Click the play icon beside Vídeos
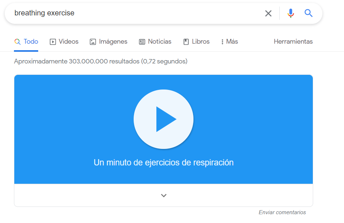The height and width of the screenshot is (223, 344). coord(53,42)
